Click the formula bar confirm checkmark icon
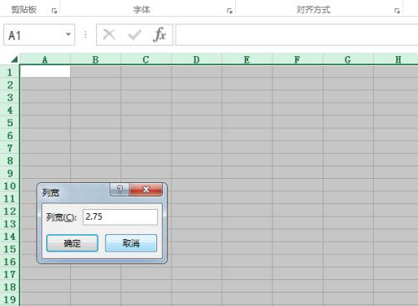Screen dimensions: 418x306 (x=135, y=35)
